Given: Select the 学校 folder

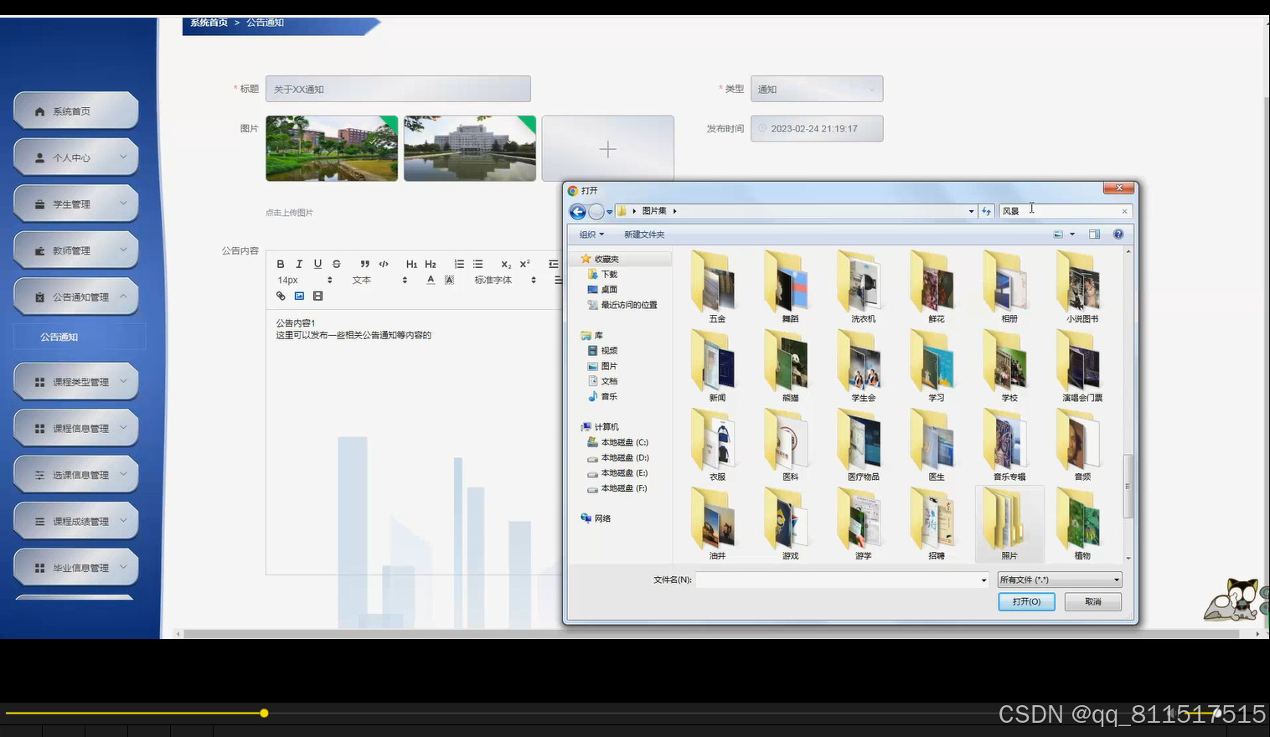Looking at the screenshot, I should (1009, 367).
